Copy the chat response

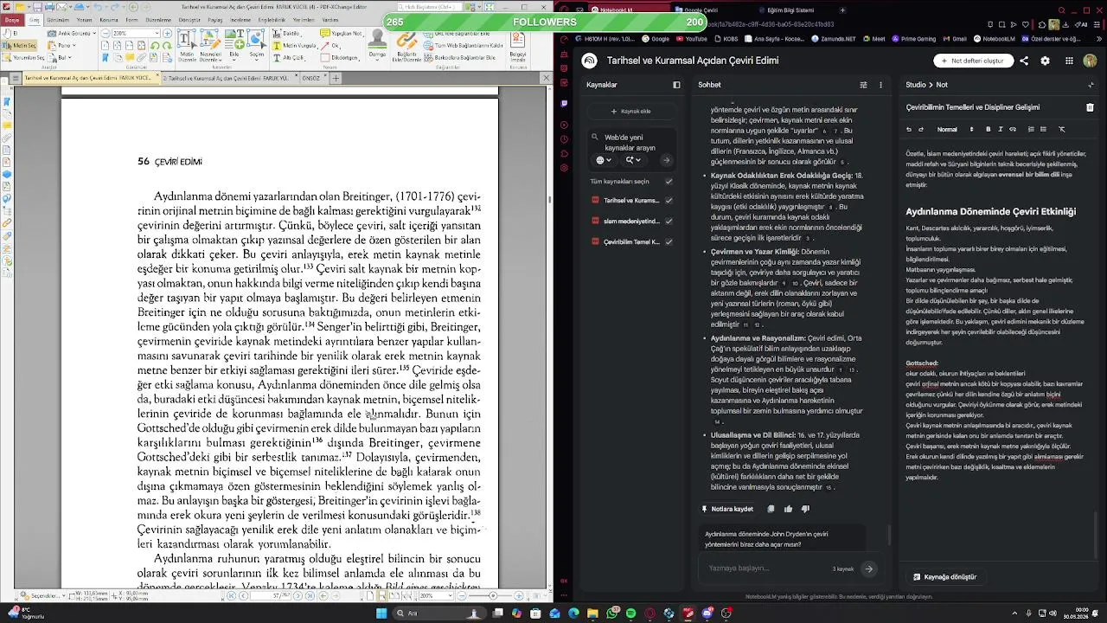click(771, 509)
